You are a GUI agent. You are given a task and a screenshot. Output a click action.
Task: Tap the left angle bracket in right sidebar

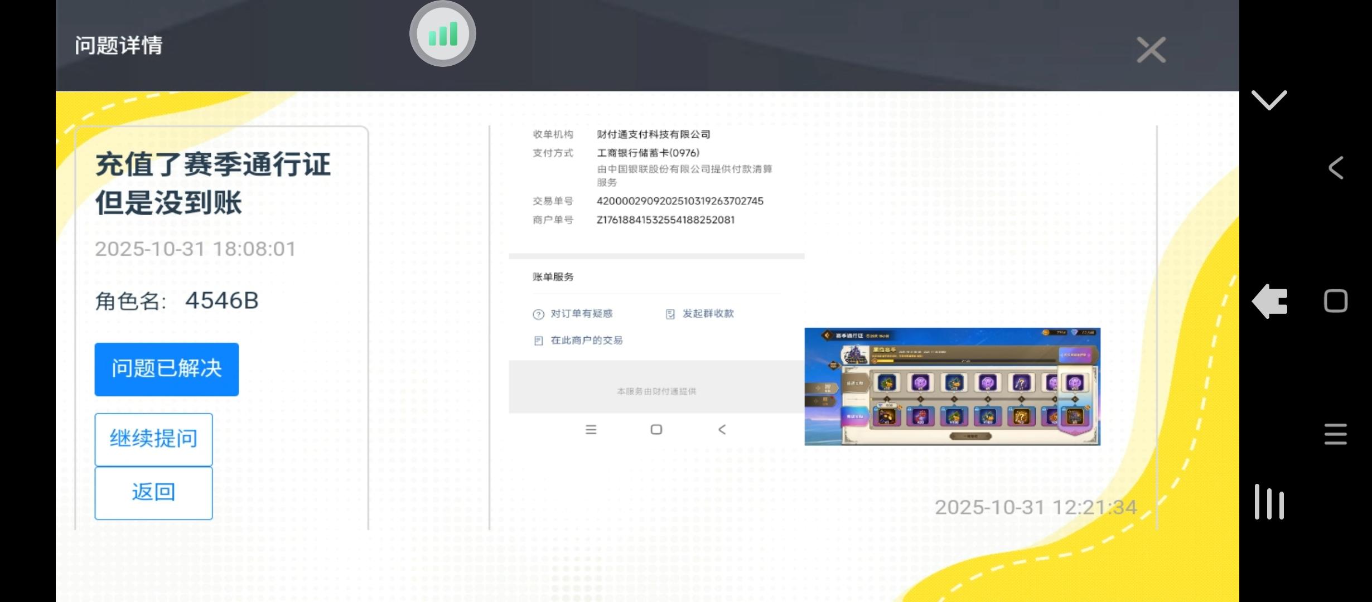[x=1335, y=168]
